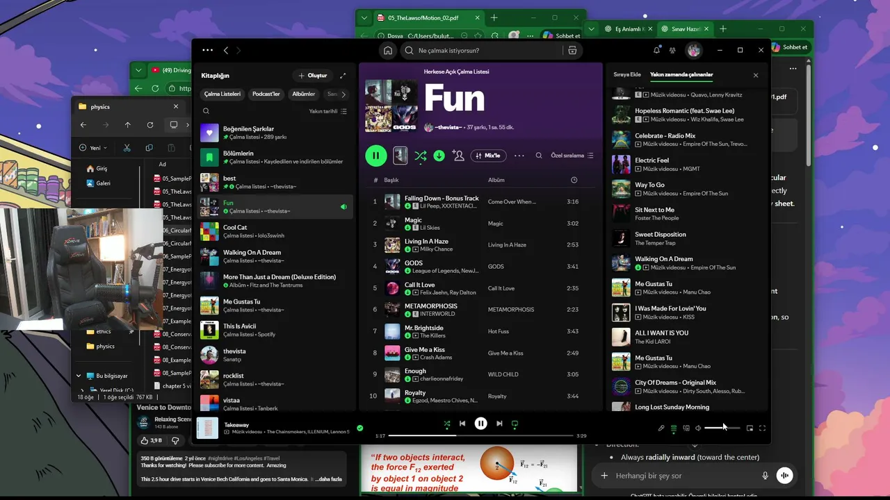Switch to Yakın zamanda çalınanlar tab
890x500 pixels.
pos(681,74)
